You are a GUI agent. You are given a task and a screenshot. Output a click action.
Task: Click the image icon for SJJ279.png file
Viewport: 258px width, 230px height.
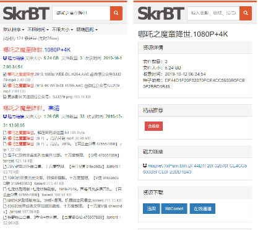5,97
